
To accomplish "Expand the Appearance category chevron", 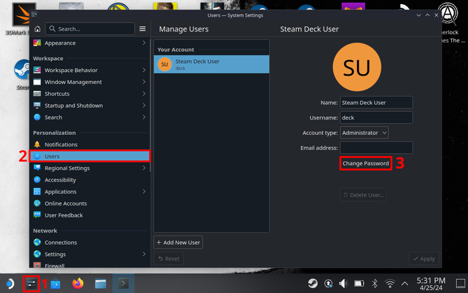I will click(144, 43).
